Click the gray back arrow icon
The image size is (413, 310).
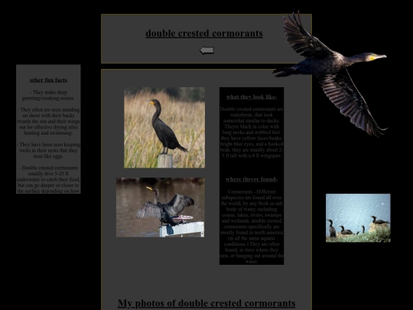pyautogui.click(x=206, y=50)
